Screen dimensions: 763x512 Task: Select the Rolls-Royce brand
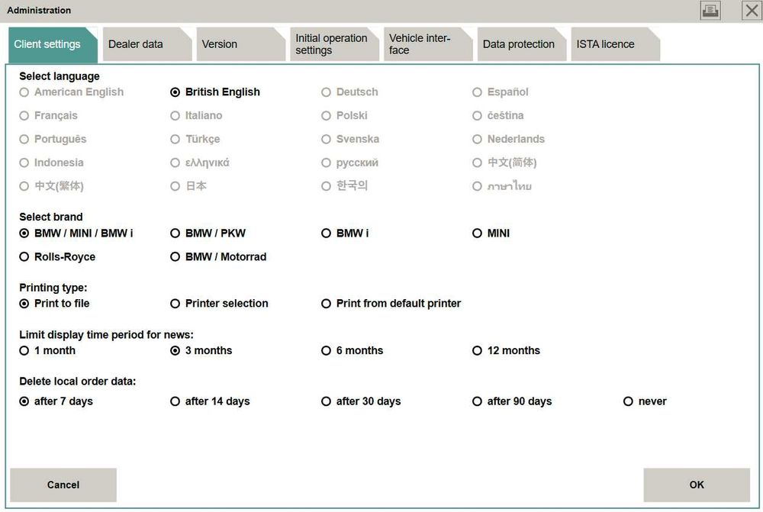[24, 257]
